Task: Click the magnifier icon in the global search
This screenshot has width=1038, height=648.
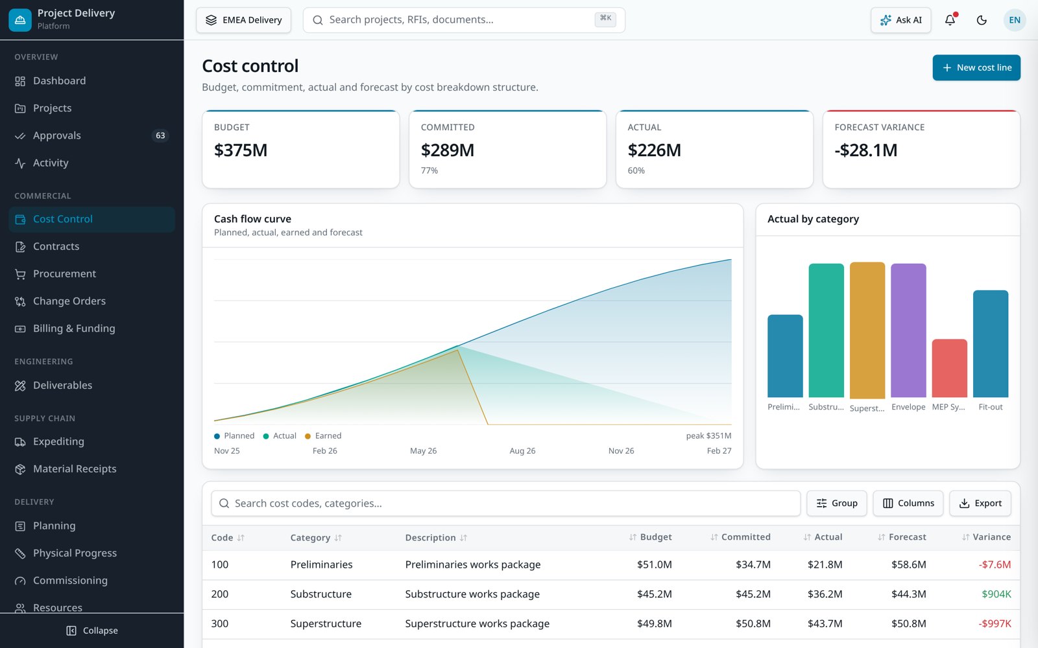Action: point(318,20)
